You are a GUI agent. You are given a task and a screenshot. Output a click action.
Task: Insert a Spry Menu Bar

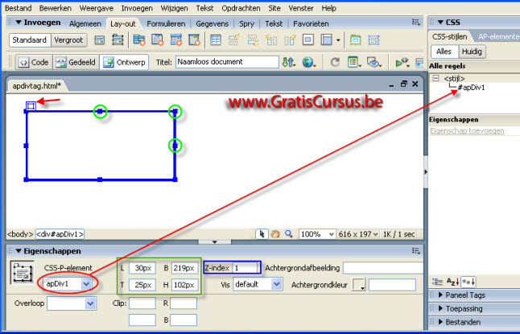coord(139,40)
